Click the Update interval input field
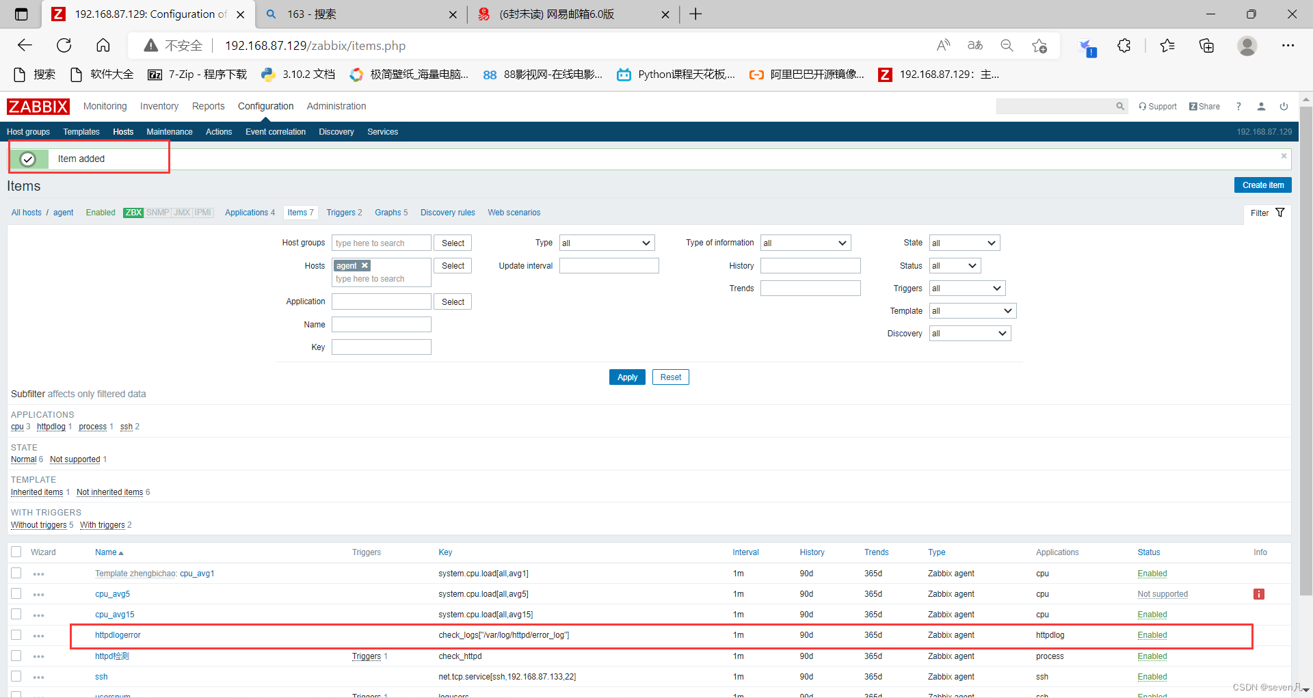Image resolution: width=1313 pixels, height=698 pixels. [x=609, y=265]
